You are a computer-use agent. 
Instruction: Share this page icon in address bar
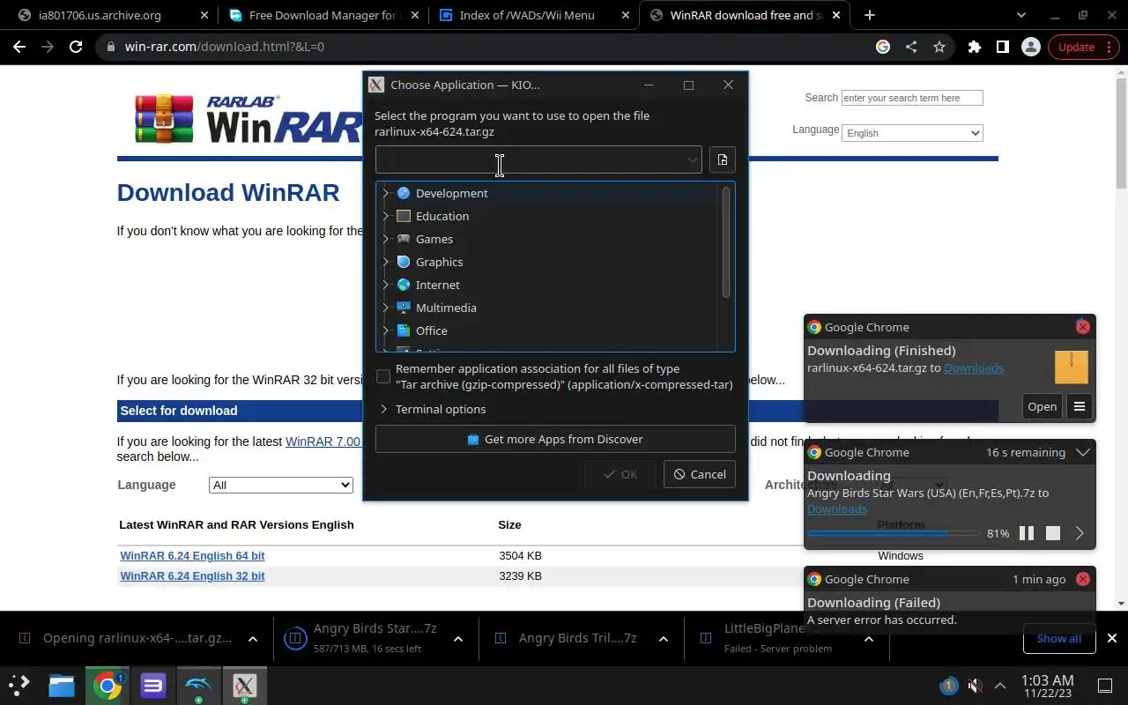[x=911, y=47]
